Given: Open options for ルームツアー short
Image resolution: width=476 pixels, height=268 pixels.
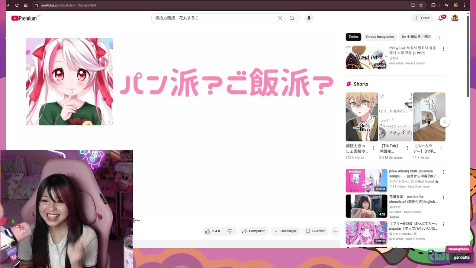Looking at the screenshot, I should pyautogui.click(x=441, y=148).
